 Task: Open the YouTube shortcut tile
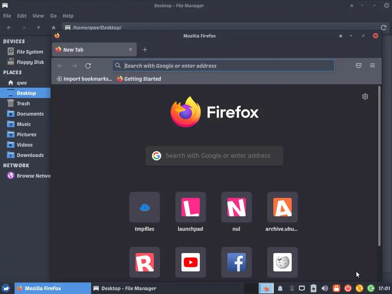coord(191,262)
